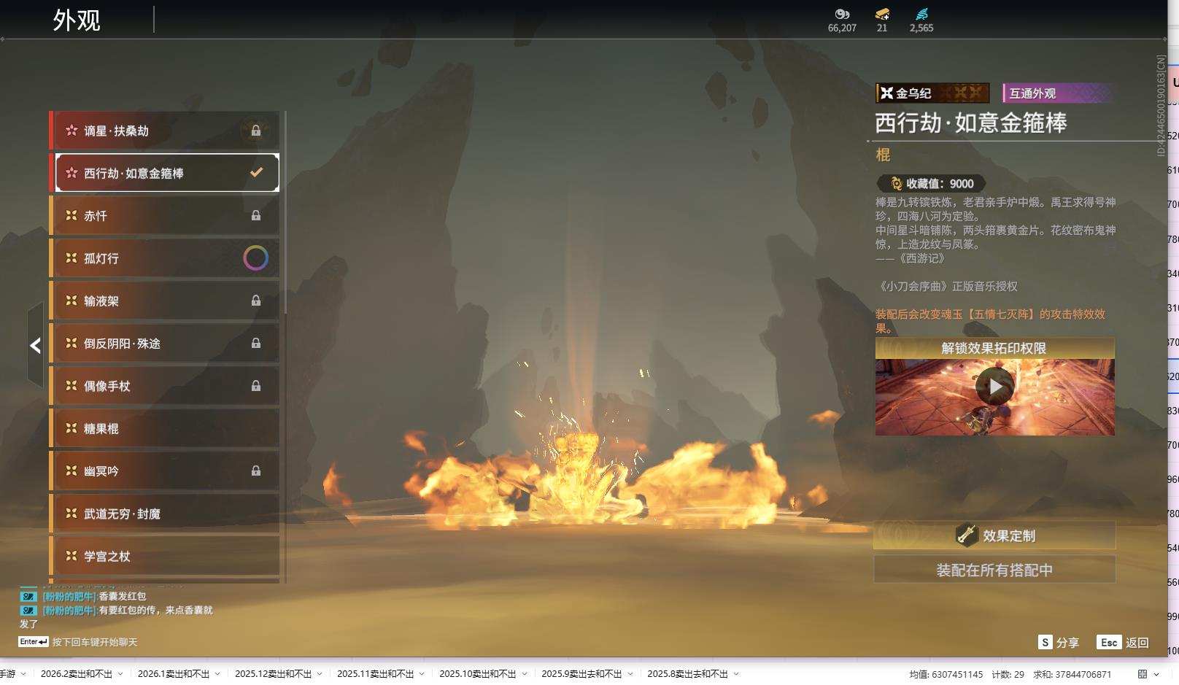Click the color ring on 孤灯行

point(255,258)
